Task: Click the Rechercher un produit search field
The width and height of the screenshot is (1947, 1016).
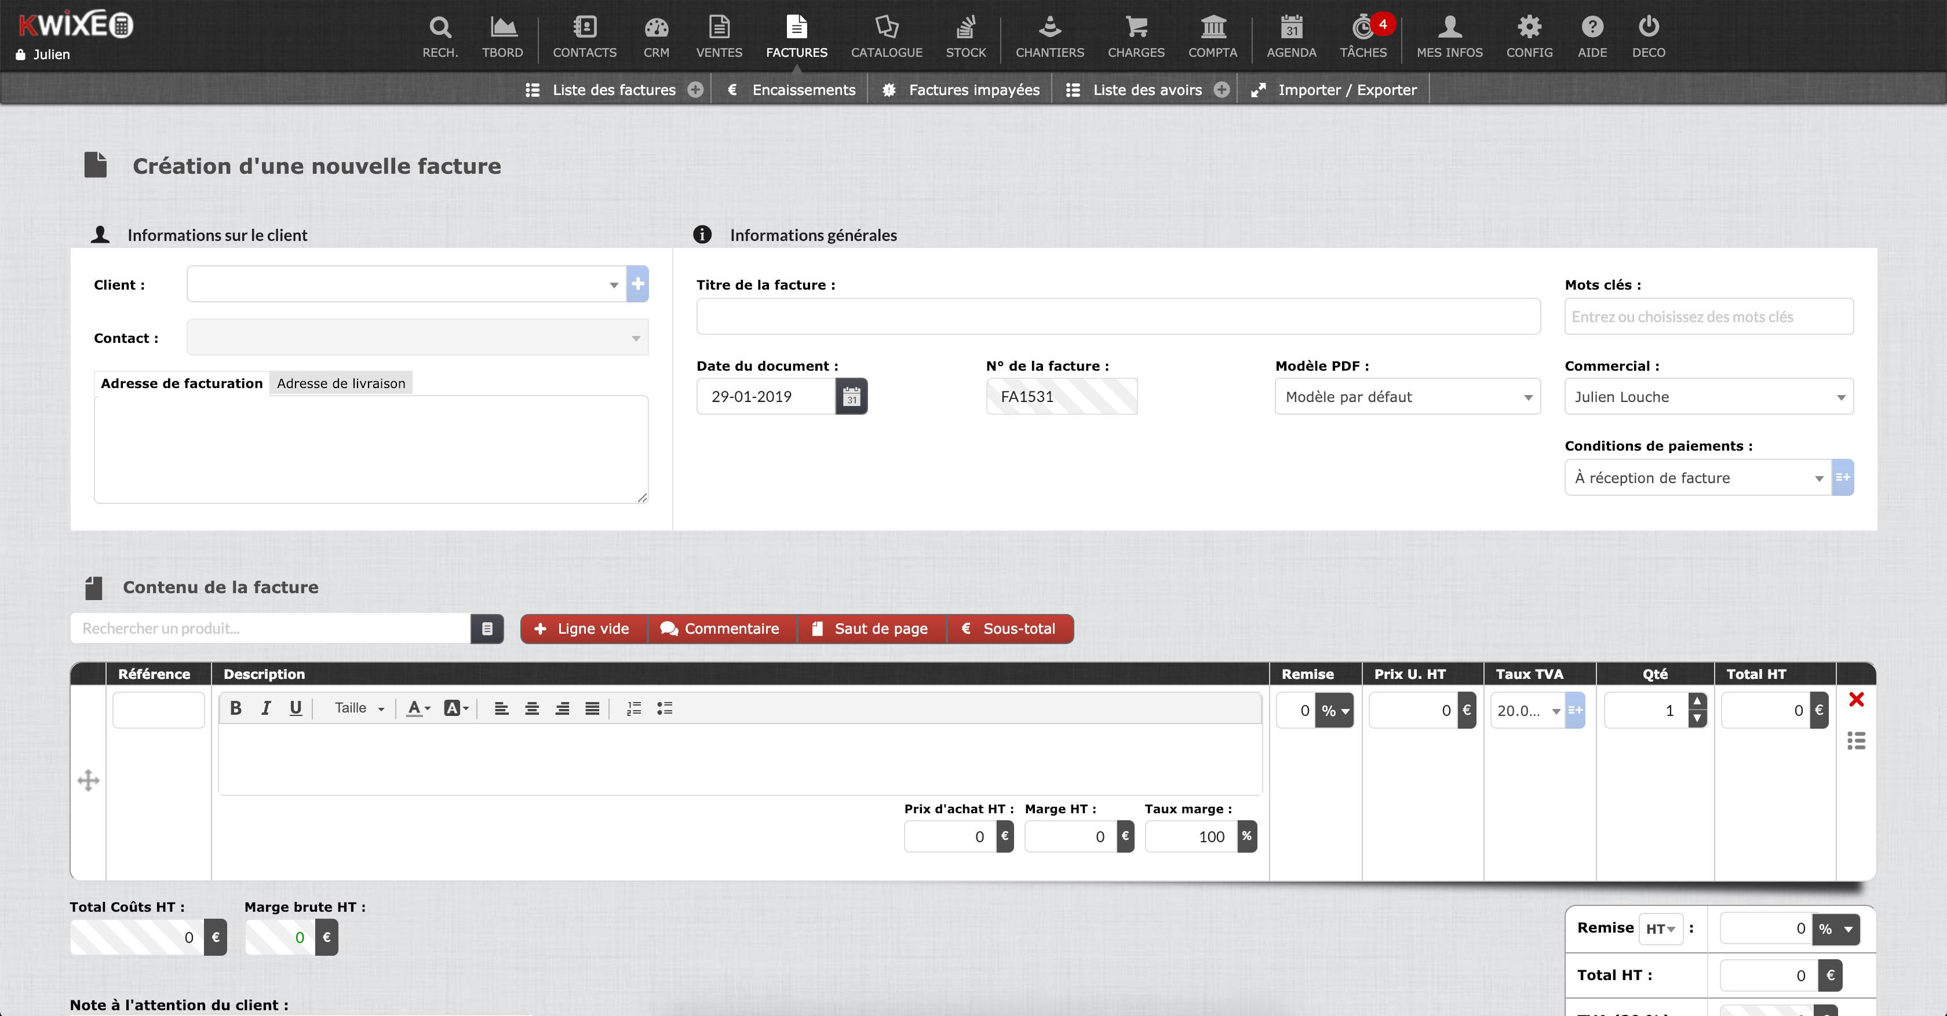Action: pyautogui.click(x=271, y=628)
